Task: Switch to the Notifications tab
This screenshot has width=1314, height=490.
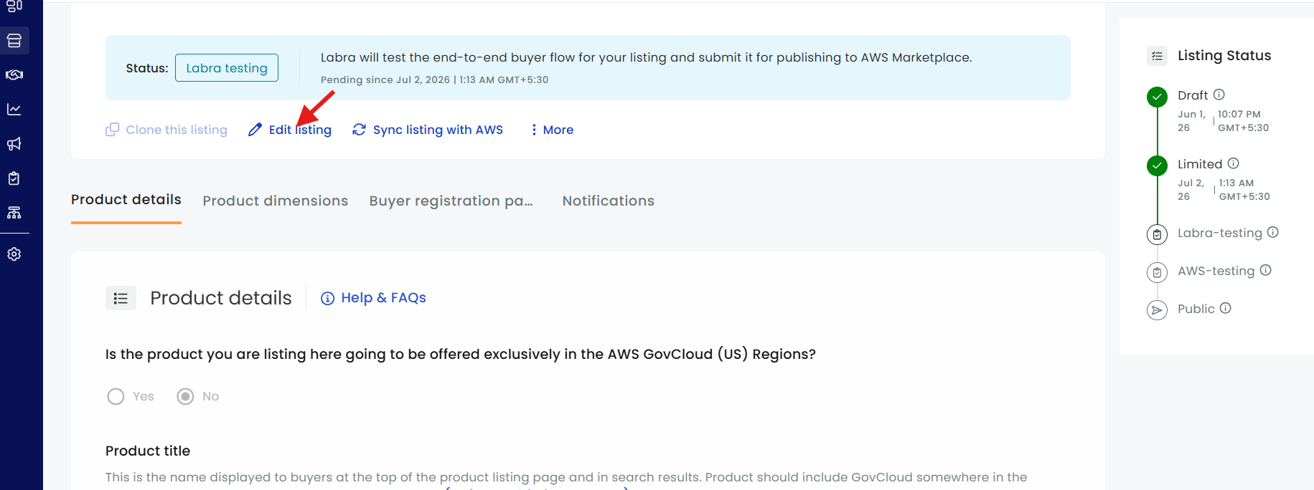Action: coord(609,201)
